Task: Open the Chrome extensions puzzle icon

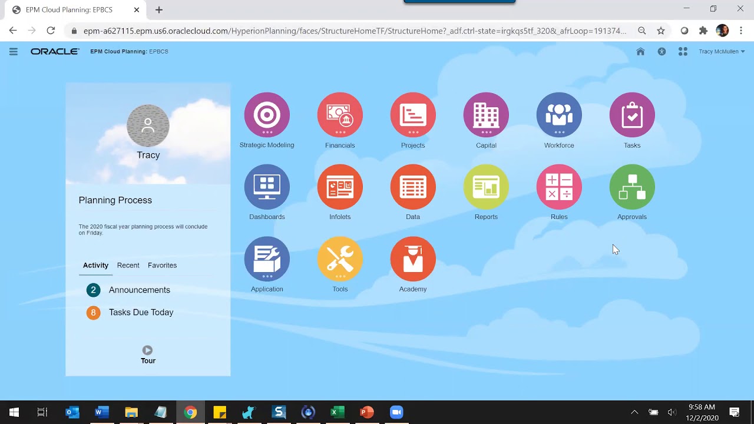Action: tap(703, 31)
